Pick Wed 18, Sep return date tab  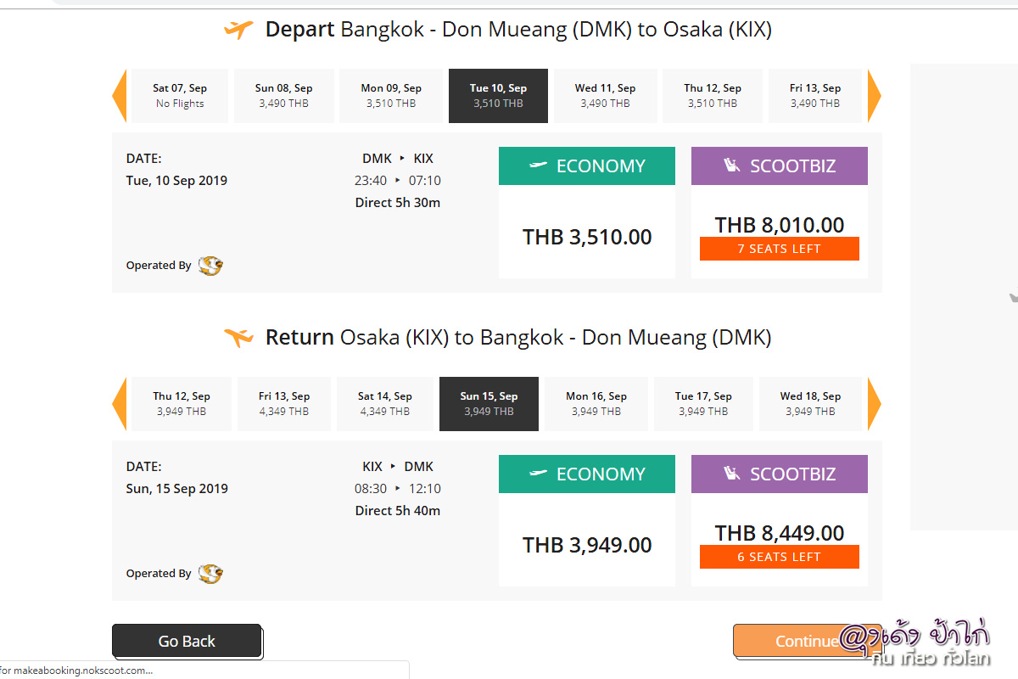[810, 404]
